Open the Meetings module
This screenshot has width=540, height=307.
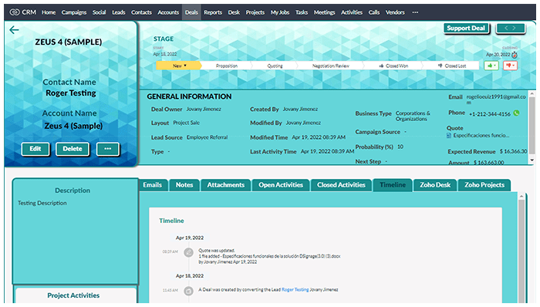pyautogui.click(x=324, y=12)
